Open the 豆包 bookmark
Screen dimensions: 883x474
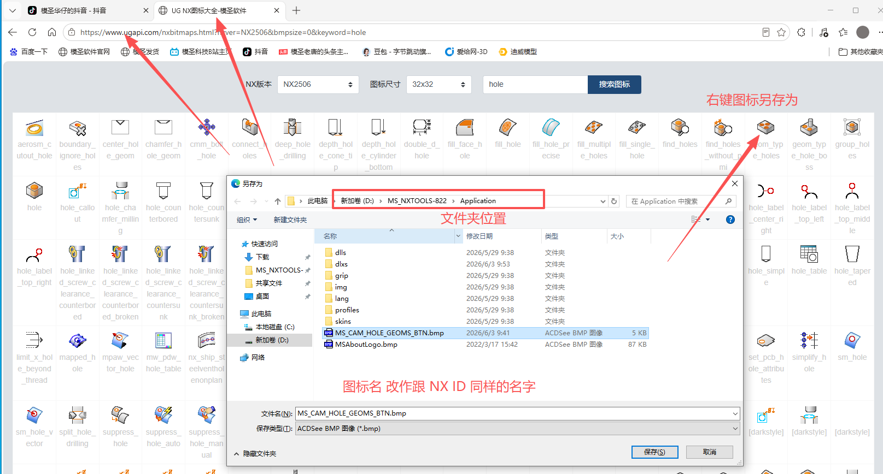396,52
